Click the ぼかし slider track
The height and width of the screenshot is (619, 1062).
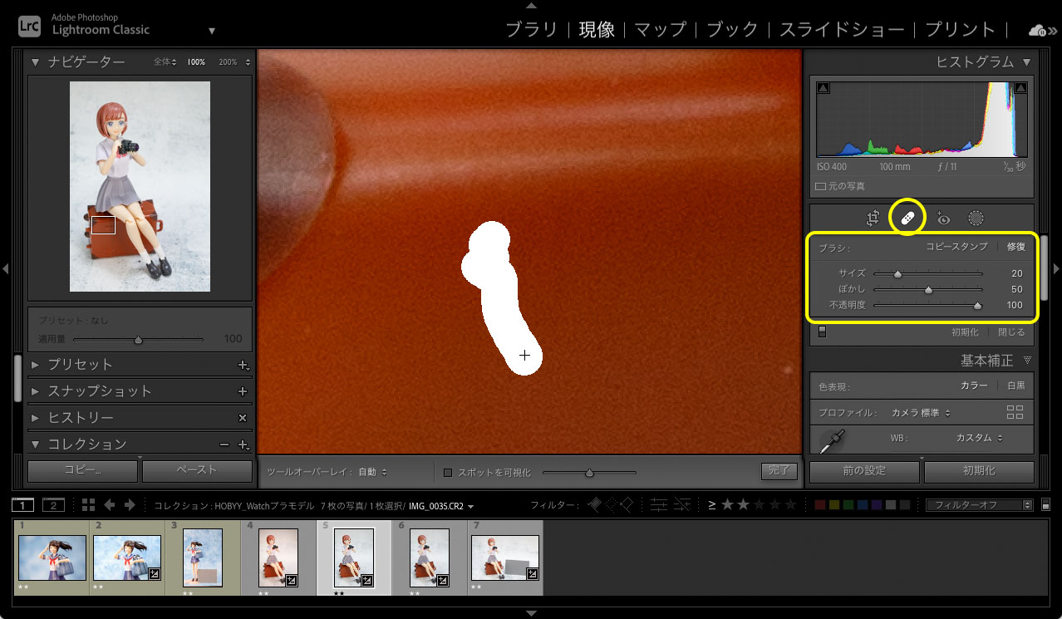point(927,289)
